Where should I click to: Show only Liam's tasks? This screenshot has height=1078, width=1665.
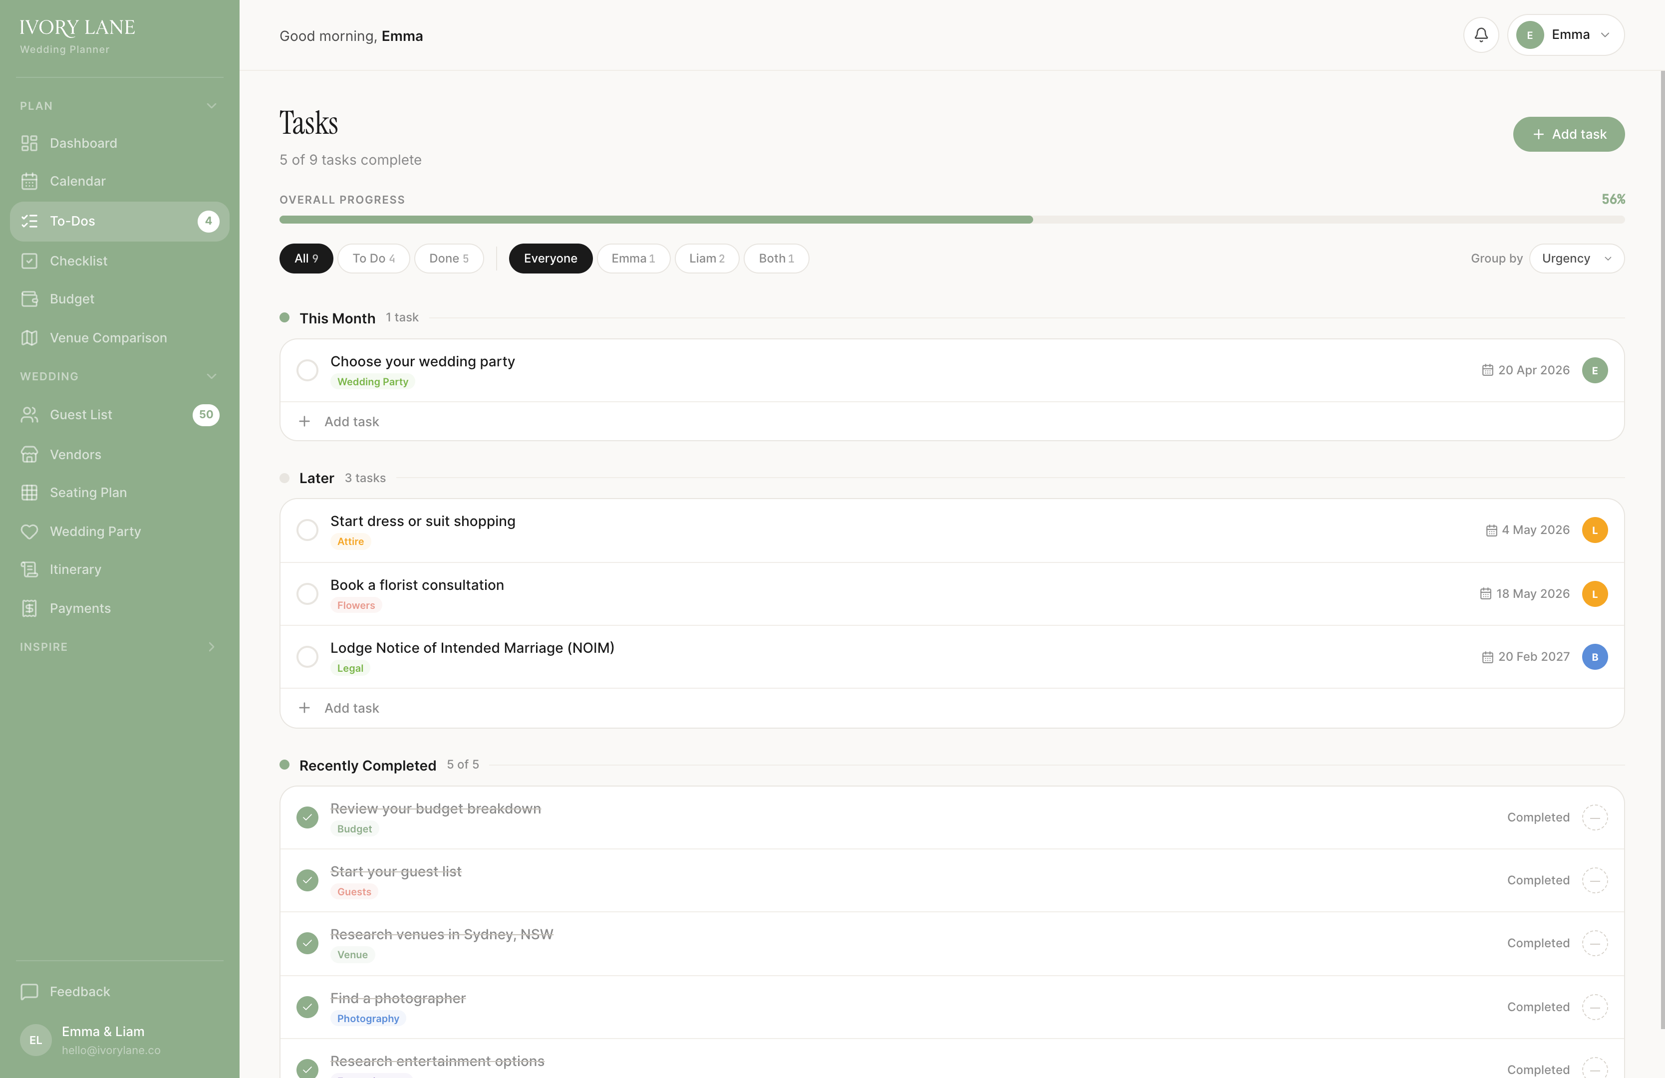coord(706,259)
